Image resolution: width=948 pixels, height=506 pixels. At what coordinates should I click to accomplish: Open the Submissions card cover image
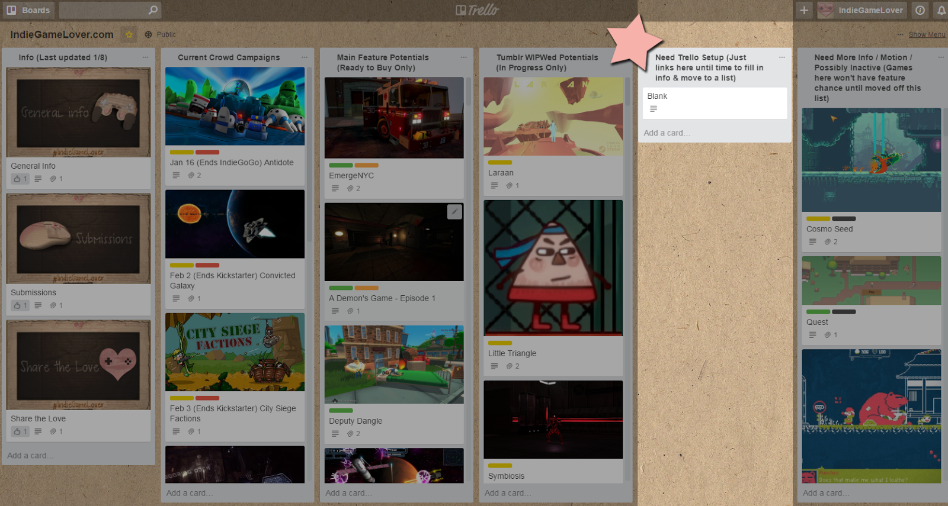(78, 239)
